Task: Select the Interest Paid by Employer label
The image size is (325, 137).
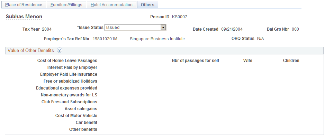Action: 72,67
